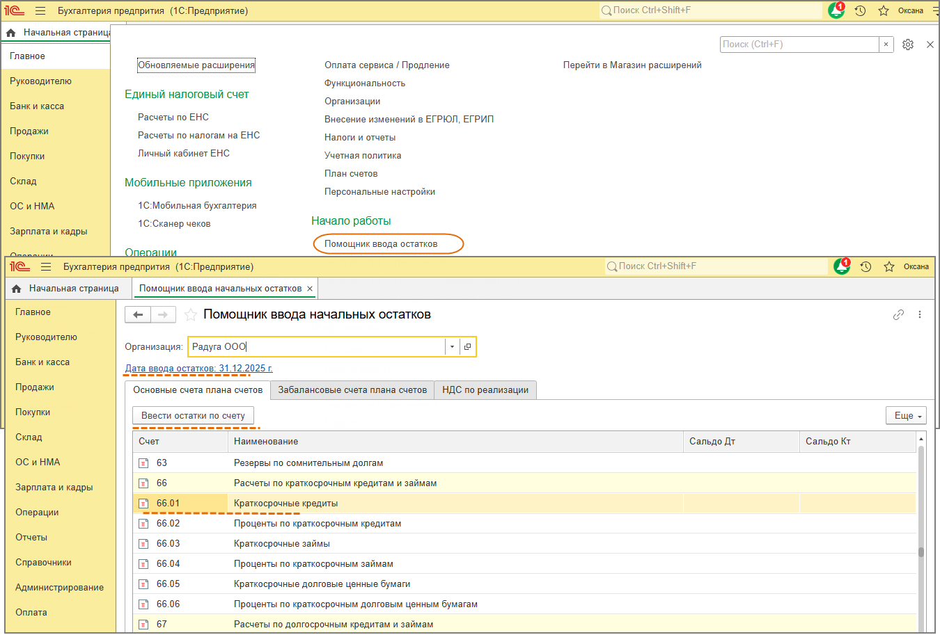The height and width of the screenshot is (635, 940).
Task: Click the Сальдо Кт column header
Action: pyautogui.click(x=857, y=442)
